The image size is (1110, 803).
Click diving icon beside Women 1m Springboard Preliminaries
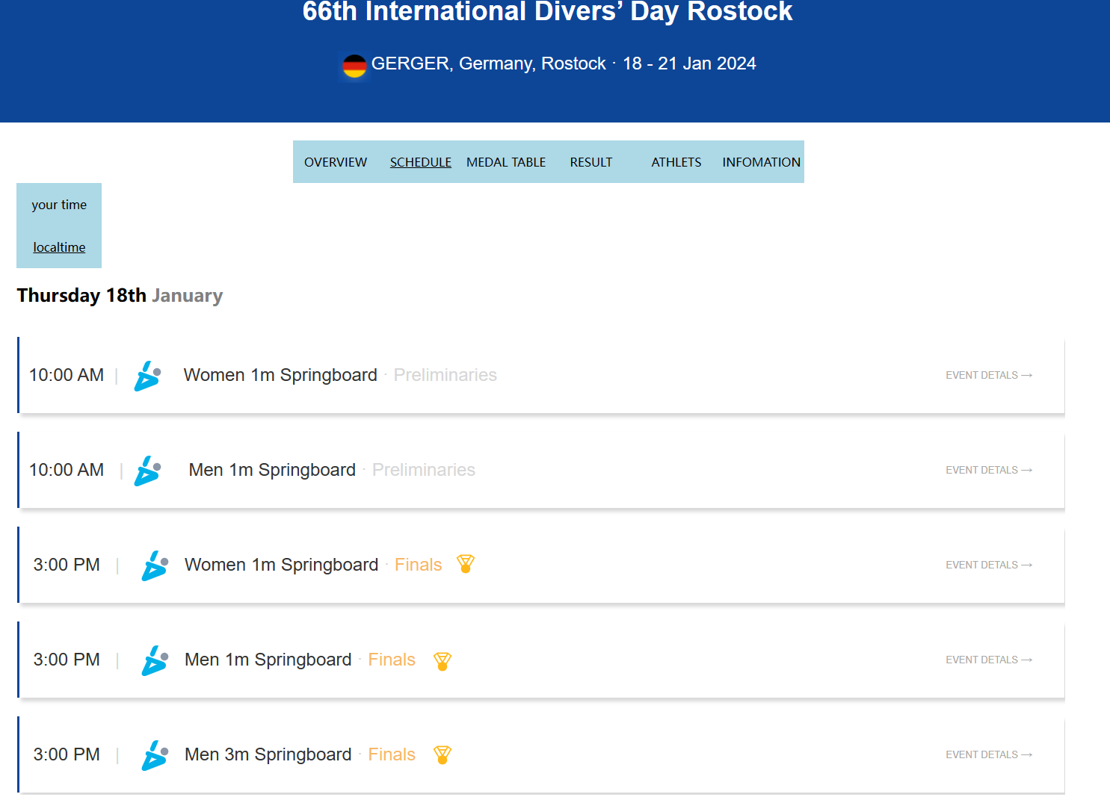click(147, 376)
